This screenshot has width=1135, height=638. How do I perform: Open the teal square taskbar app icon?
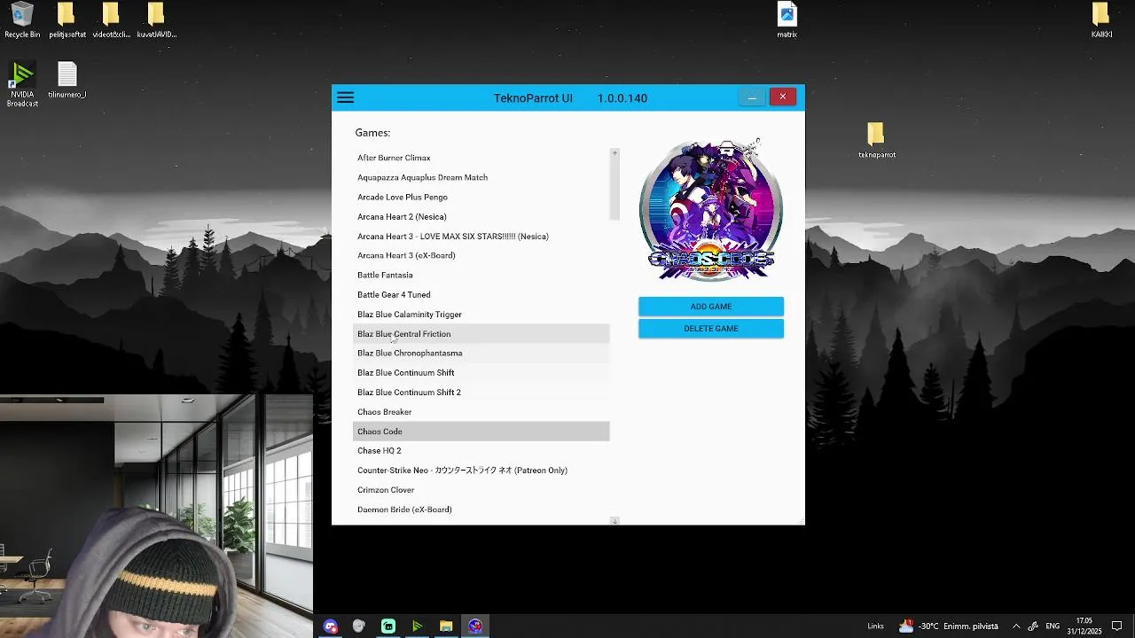coord(388,626)
